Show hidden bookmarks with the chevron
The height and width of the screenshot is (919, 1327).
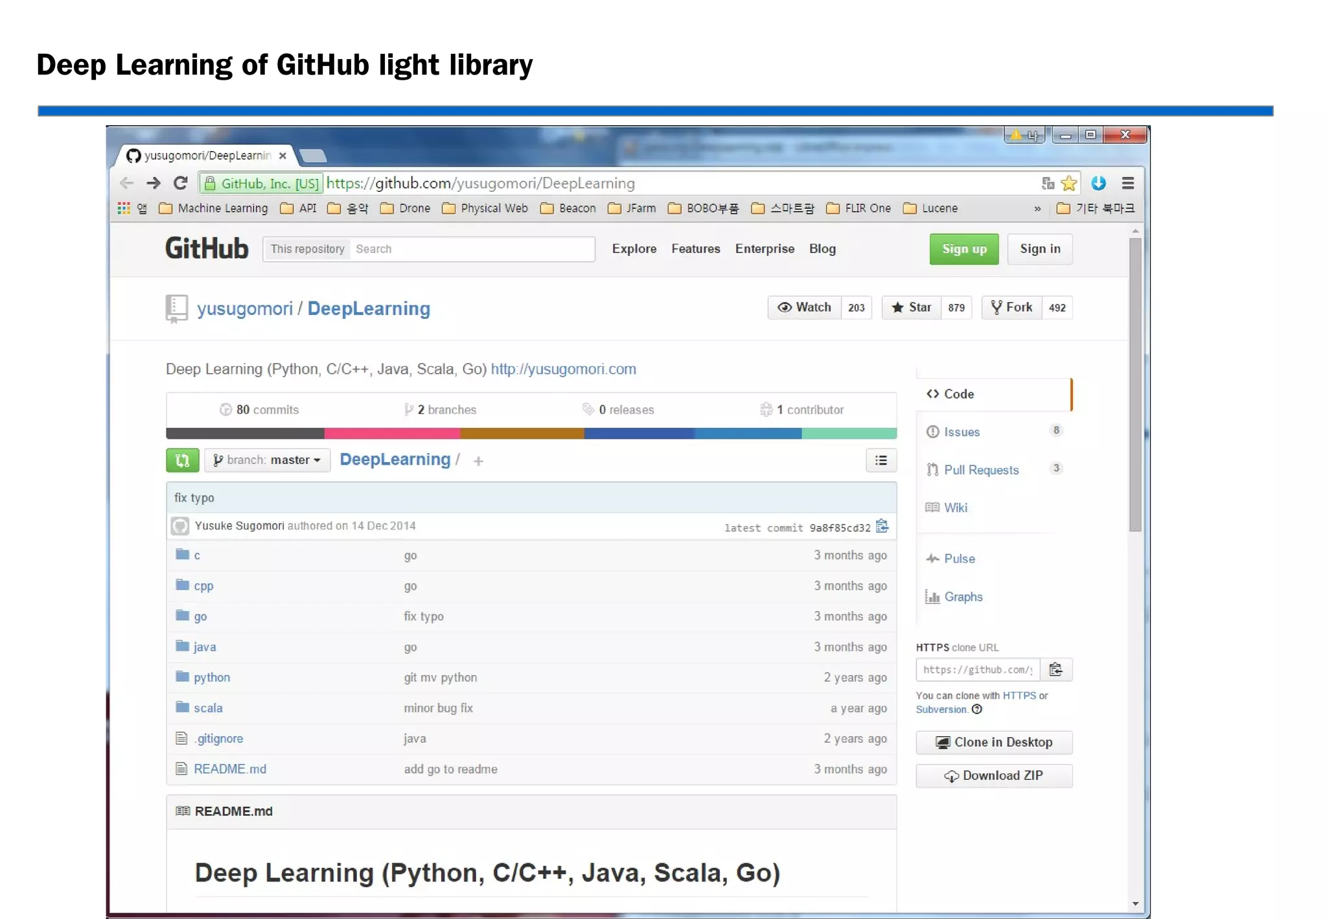[x=1037, y=209]
